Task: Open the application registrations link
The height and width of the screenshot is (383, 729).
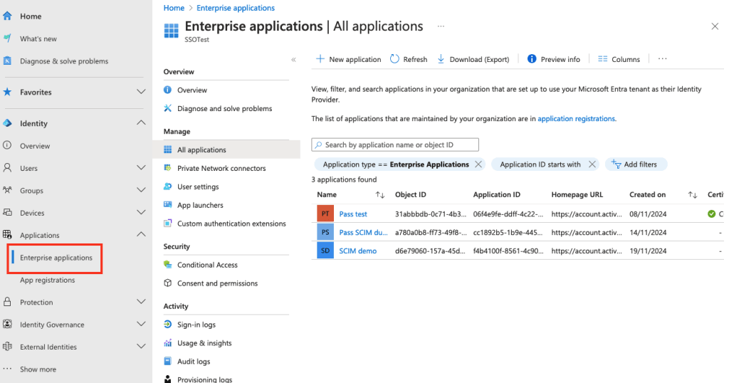Action: pos(576,119)
